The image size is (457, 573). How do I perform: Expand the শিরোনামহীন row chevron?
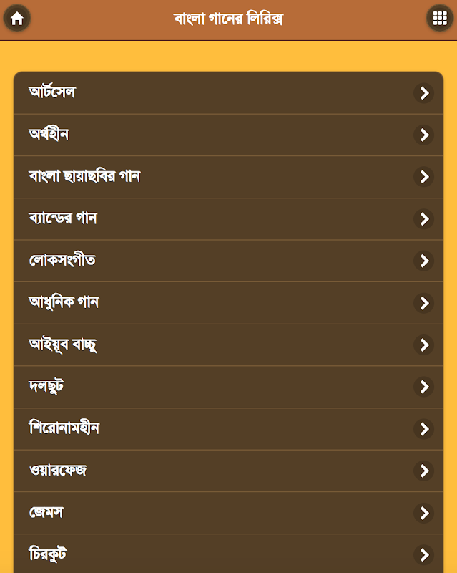424,429
